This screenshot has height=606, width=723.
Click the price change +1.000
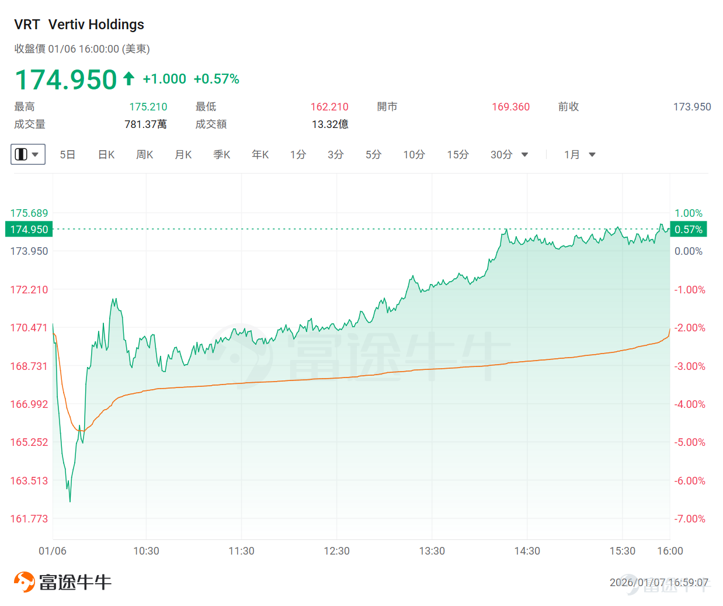(165, 79)
